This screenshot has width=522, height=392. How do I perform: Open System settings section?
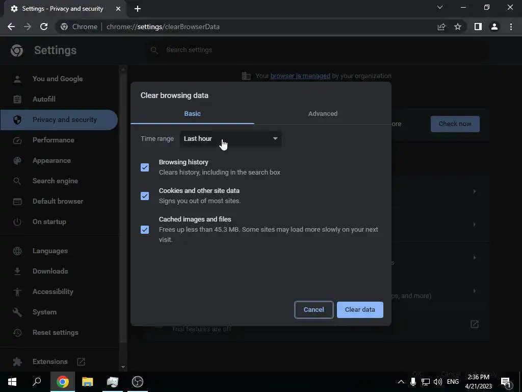[59, 312]
